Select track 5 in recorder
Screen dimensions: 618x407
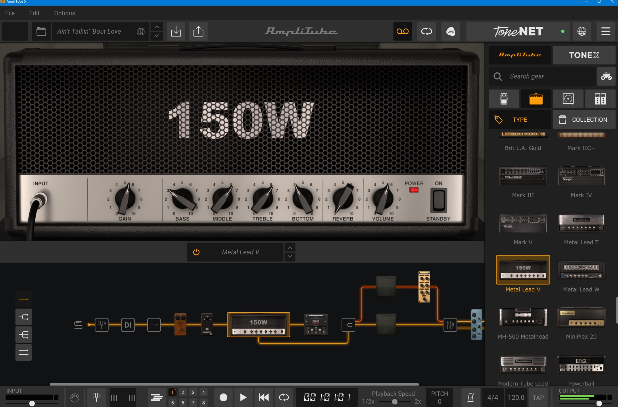pos(172,402)
